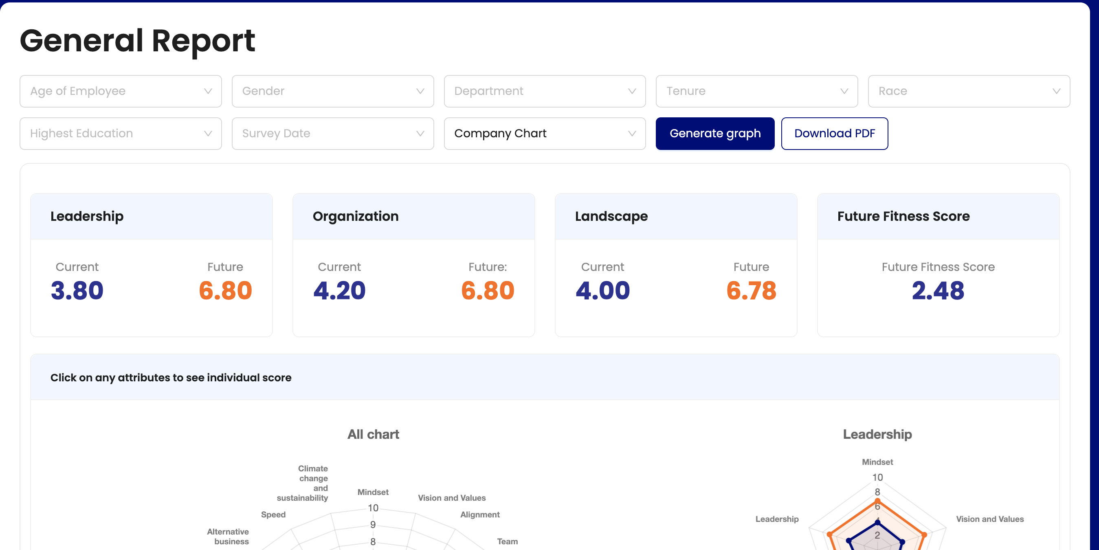Click the Download PDF button

point(834,133)
